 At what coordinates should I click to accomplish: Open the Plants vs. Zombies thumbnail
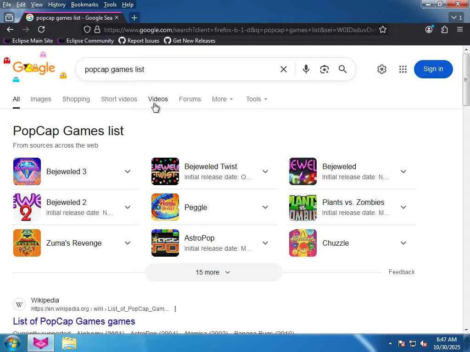[x=303, y=207]
